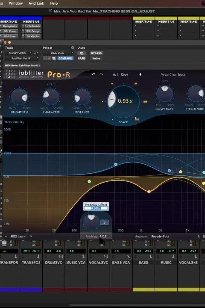The width and height of the screenshot is (205, 308).
Task: Click the large Space decay knob
Action: click(123, 101)
